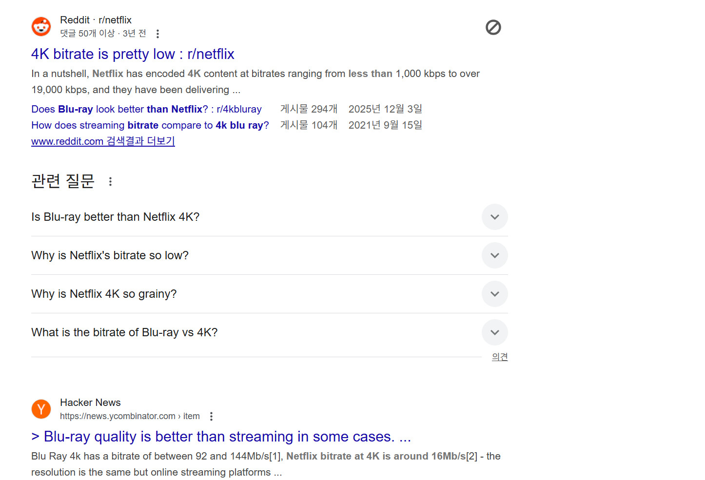Click the '관련 질문' heading
The width and height of the screenshot is (705, 480).
tap(63, 181)
